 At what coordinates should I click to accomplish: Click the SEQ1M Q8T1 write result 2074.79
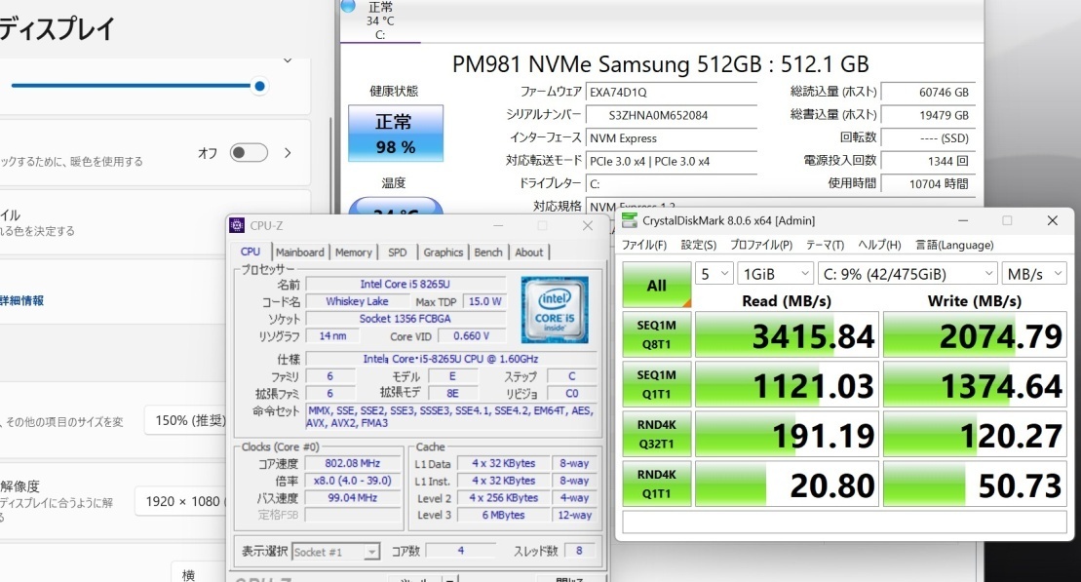975,335
